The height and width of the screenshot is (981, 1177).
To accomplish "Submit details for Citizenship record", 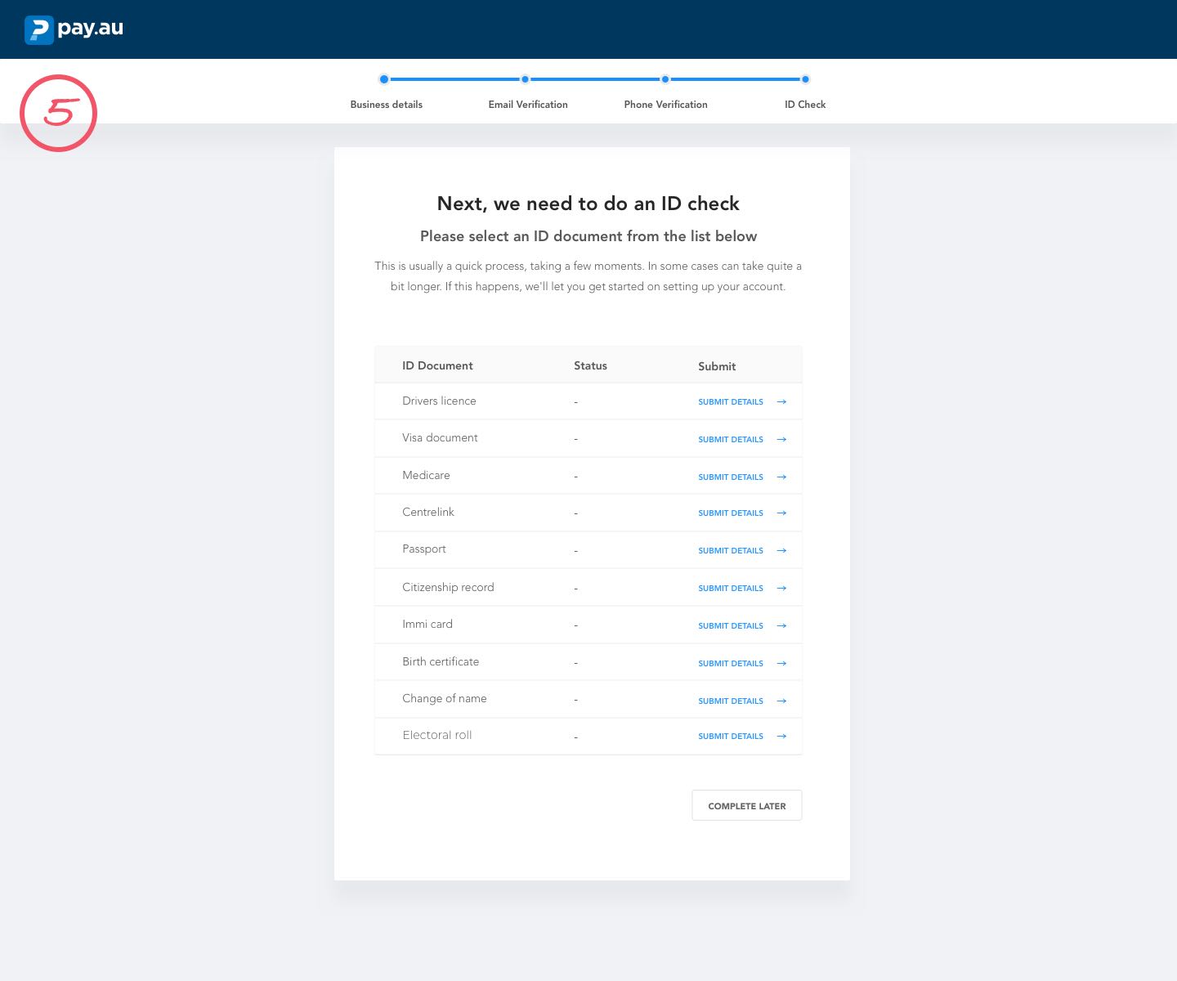I will pyautogui.click(x=731, y=589).
